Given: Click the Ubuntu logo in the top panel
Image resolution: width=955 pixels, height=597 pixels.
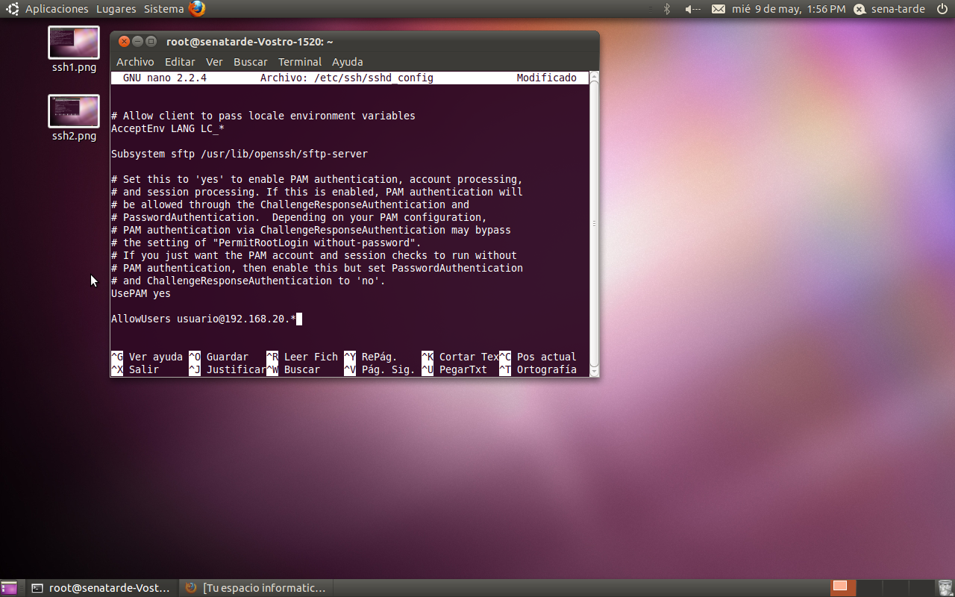Looking at the screenshot, I should [12, 9].
